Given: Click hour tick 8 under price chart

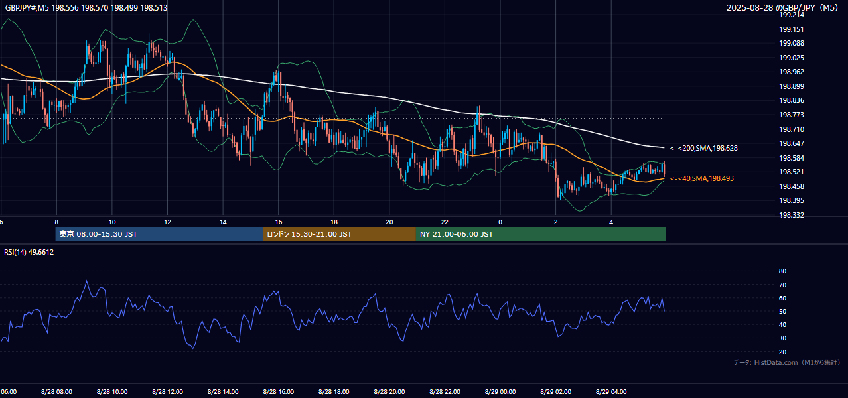Looking at the screenshot, I should [x=56, y=222].
